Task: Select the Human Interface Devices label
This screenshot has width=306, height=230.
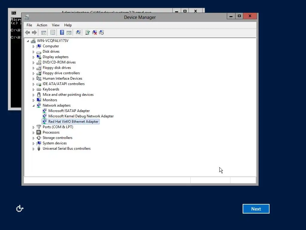Action: click(62, 78)
